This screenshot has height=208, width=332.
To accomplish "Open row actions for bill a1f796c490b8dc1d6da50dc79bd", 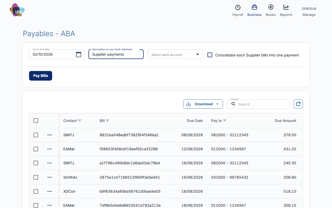I will tap(50, 163).
